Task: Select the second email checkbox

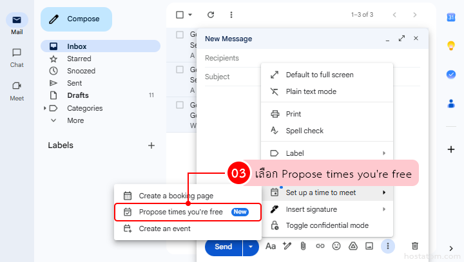Action: click(180, 70)
